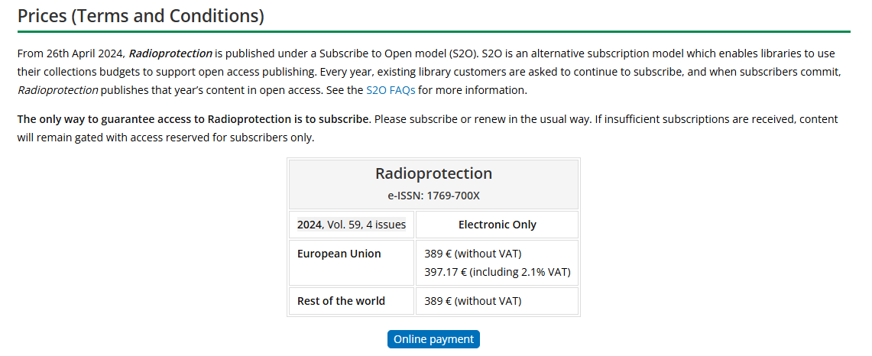The height and width of the screenshot is (356, 872).
Task: Click the green divider under the heading
Action: [x=434, y=32]
